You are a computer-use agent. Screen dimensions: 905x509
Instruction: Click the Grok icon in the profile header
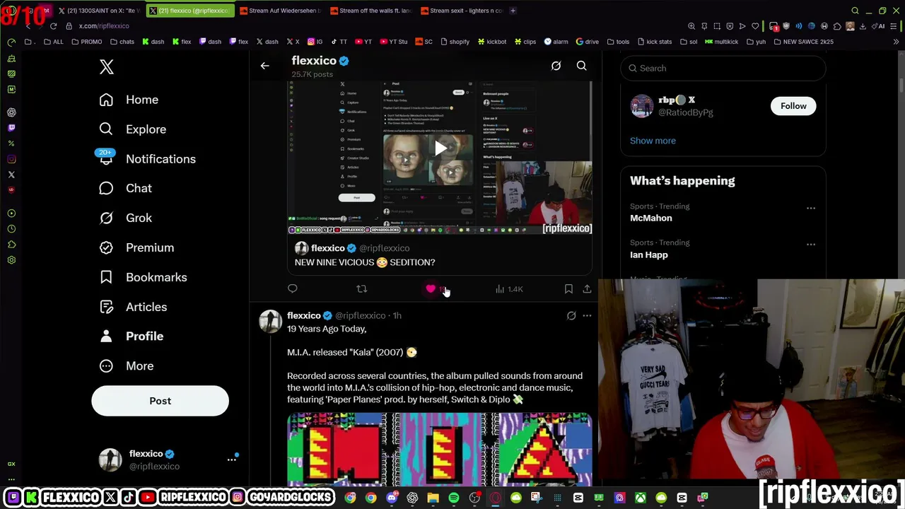[x=556, y=66]
